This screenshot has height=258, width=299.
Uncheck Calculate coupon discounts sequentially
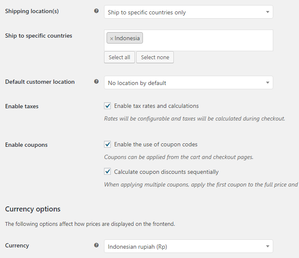107,171
